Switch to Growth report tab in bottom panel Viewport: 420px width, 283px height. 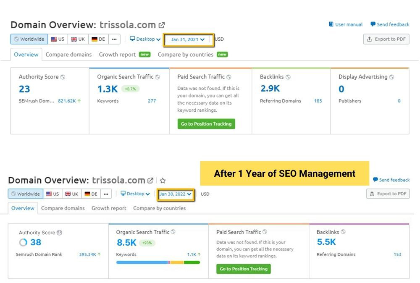pyautogui.click(x=109, y=208)
